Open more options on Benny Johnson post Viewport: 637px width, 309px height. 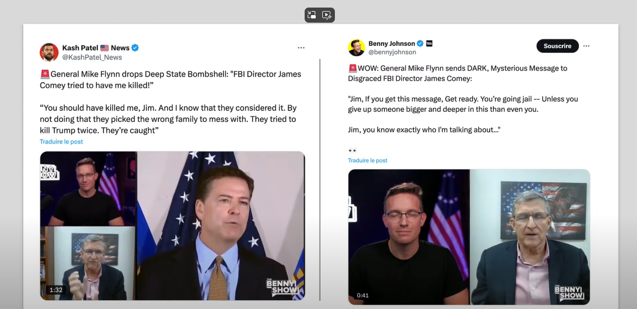pyautogui.click(x=586, y=46)
